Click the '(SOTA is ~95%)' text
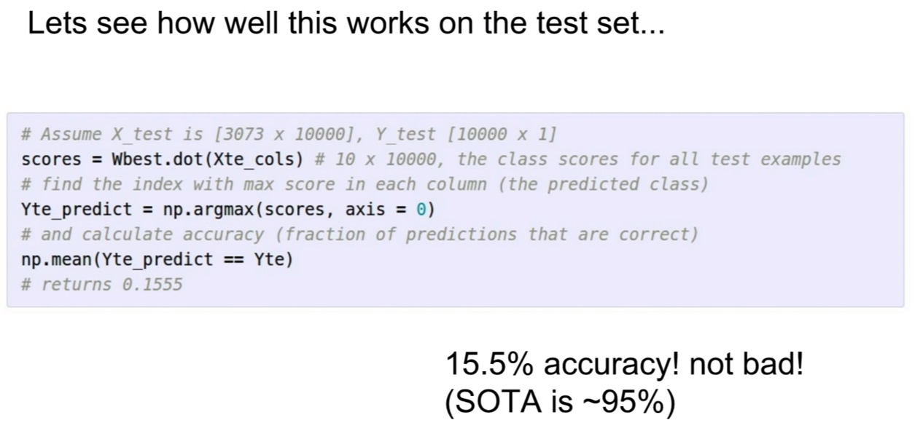Image resolution: width=923 pixels, height=431 pixels. click(560, 403)
